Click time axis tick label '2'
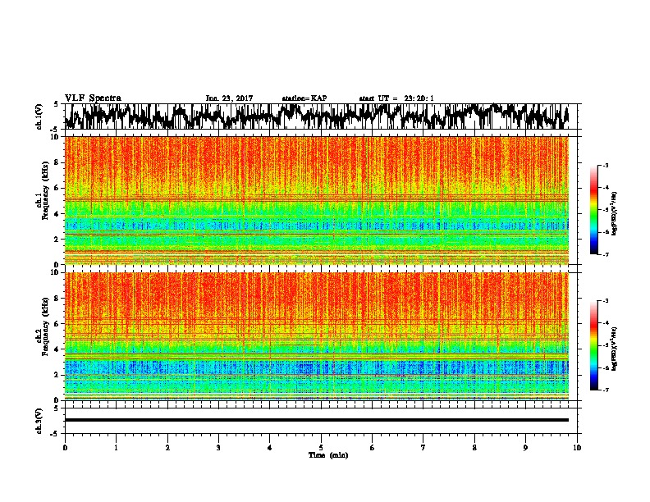Image resolution: width=650 pixels, height=502 pixels. coord(167,447)
